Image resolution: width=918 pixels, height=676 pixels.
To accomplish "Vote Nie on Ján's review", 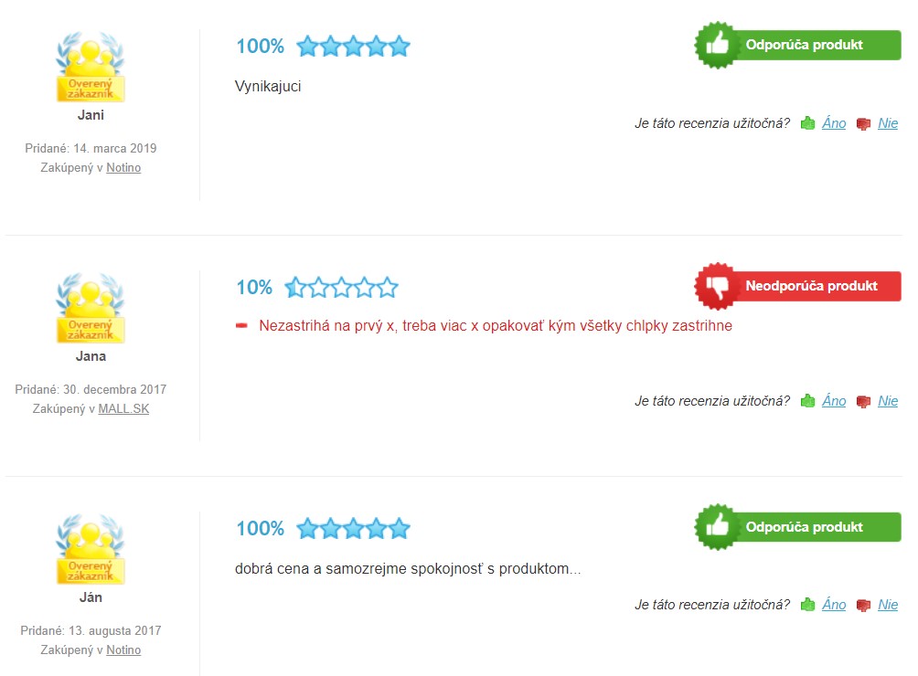I will click(x=888, y=605).
